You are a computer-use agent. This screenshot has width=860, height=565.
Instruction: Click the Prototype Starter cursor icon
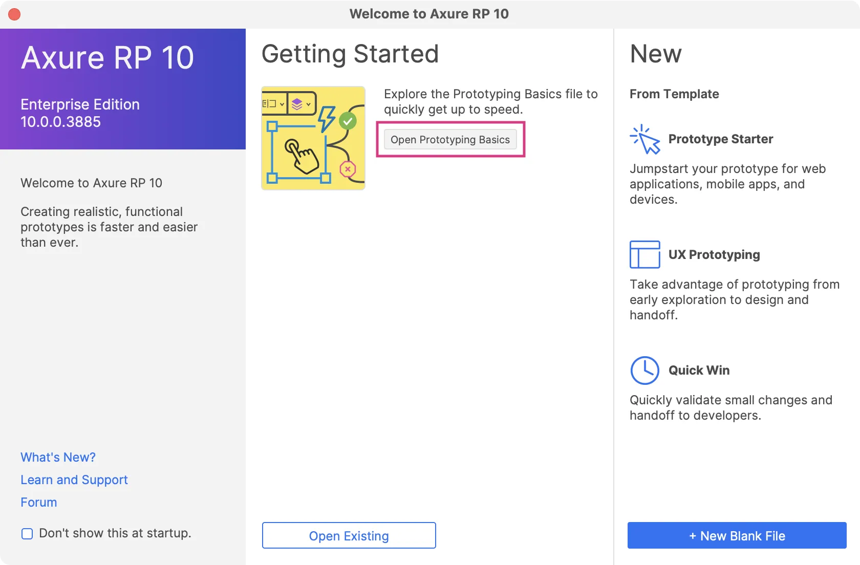tap(645, 139)
